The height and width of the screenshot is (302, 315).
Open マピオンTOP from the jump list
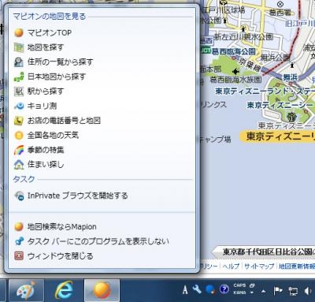(102, 33)
